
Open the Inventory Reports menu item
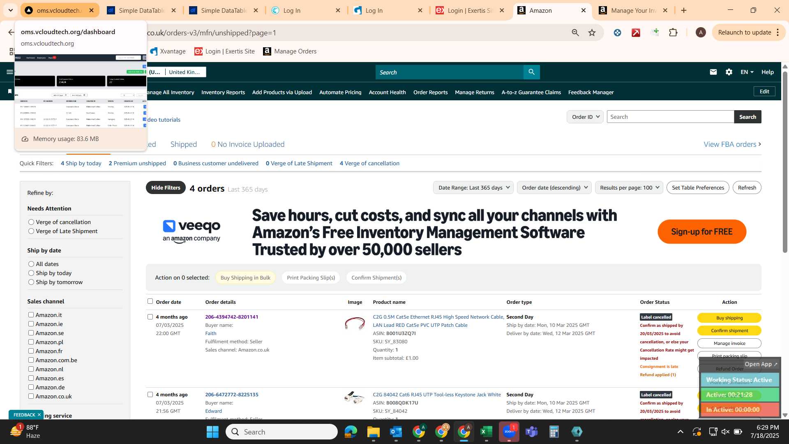tap(223, 92)
